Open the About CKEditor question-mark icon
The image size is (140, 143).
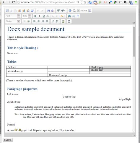[89, 11]
